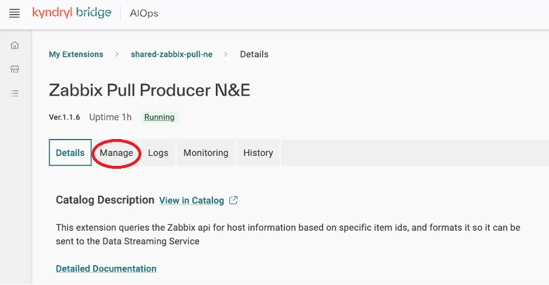The image size is (549, 285).
Task: Click the AIOps header label
Action: click(144, 13)
